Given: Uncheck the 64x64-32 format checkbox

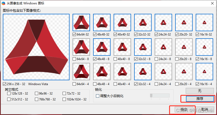Looking at the screenshot, I should tap(74, 34).
